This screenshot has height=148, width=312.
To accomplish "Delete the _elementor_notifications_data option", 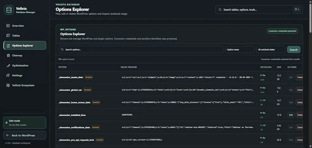I will pyautogui.click(x=299, y=127).
